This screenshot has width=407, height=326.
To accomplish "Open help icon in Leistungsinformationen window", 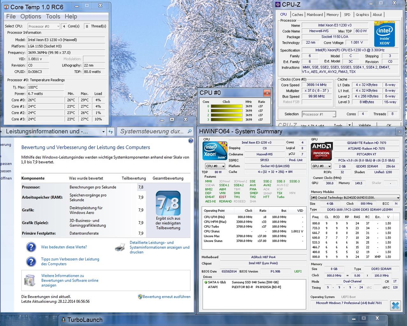I will coord(191,141).
